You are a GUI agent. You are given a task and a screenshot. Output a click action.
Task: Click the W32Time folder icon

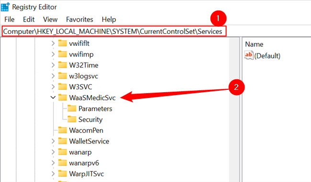(63, 65)
